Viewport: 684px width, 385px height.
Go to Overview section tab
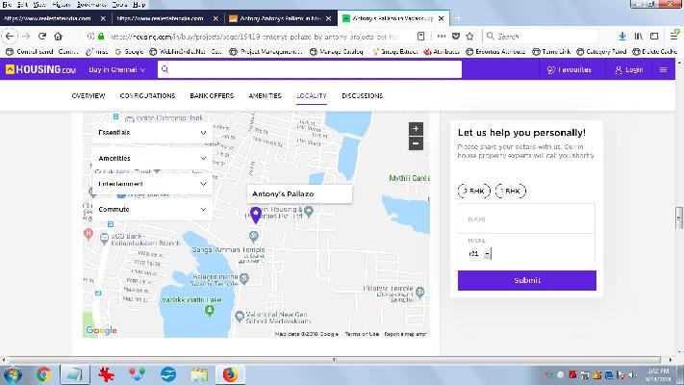click(x=89, y=95)
